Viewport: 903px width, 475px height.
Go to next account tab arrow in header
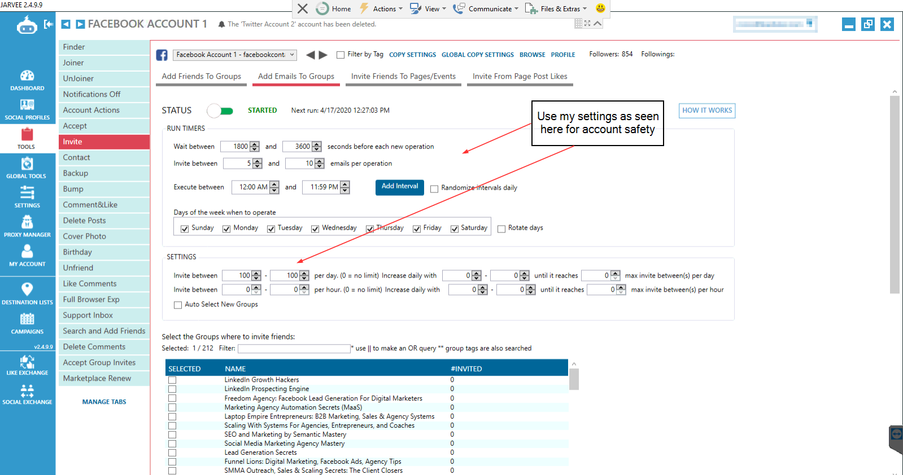pos(80,24)
